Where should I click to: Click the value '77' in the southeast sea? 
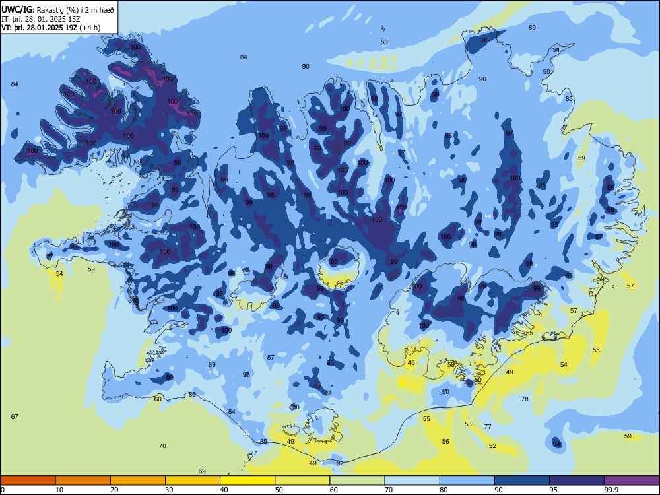[488, 427]
